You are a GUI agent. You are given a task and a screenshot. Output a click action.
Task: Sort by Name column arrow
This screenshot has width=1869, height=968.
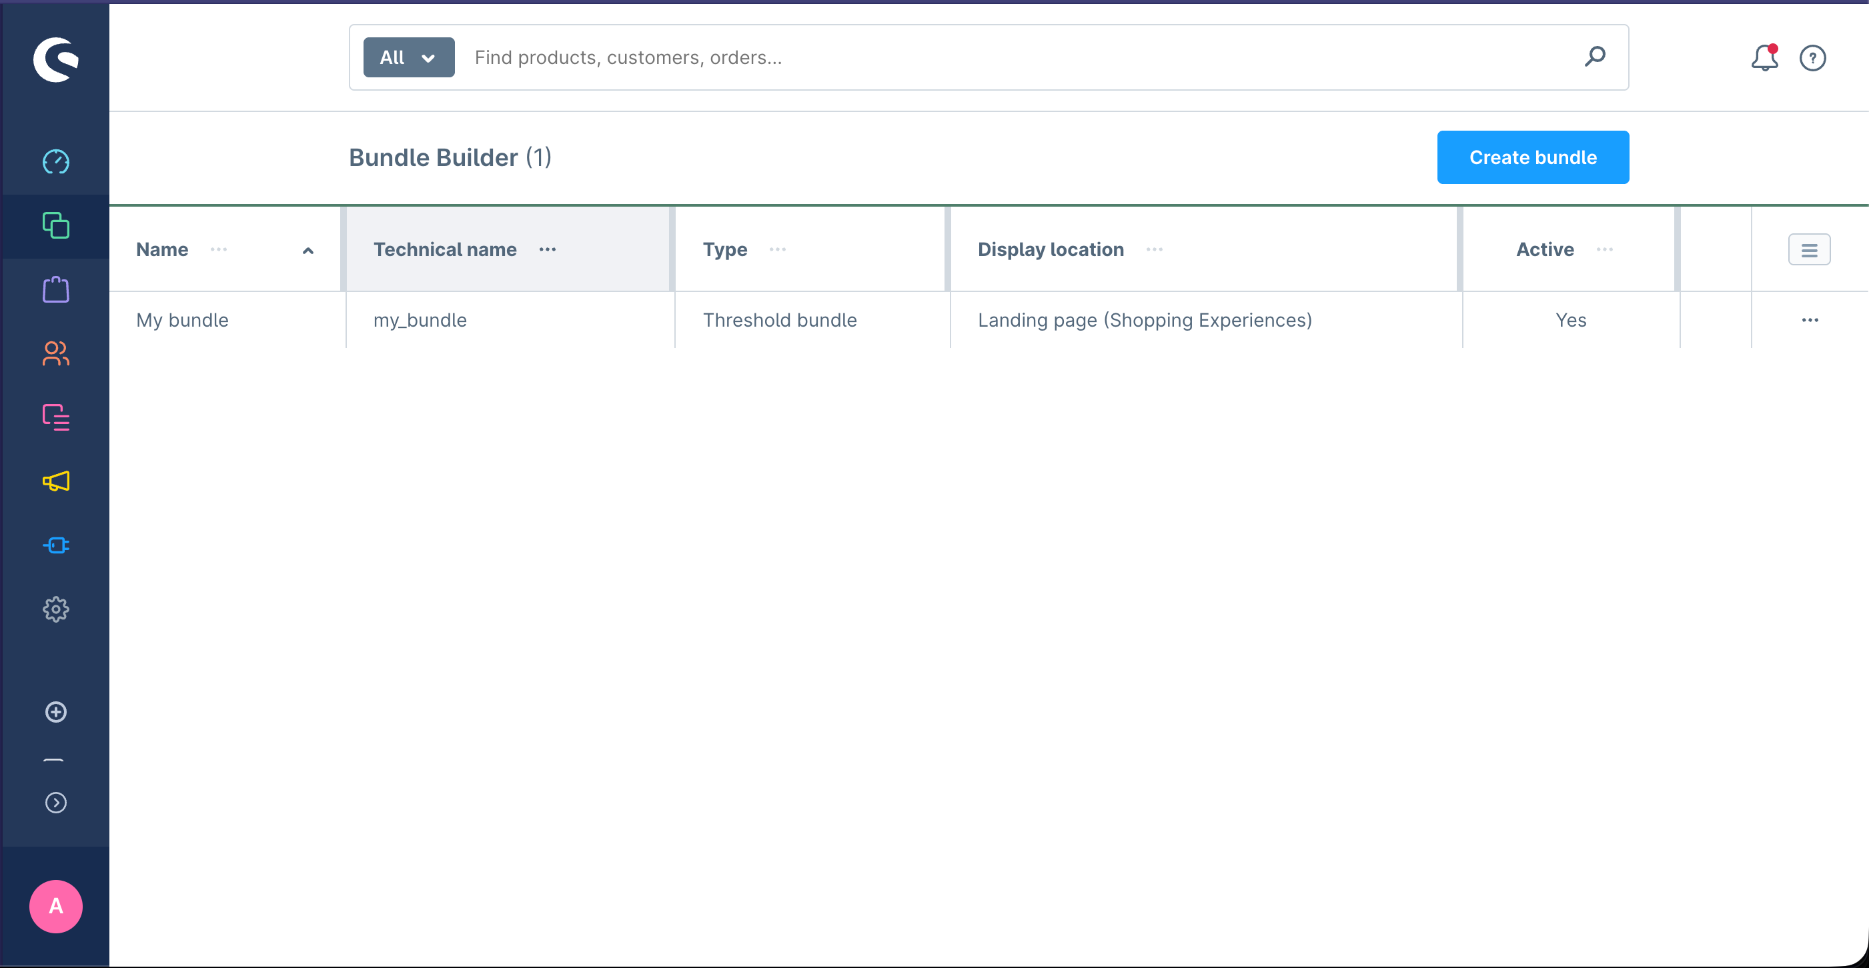307,250
